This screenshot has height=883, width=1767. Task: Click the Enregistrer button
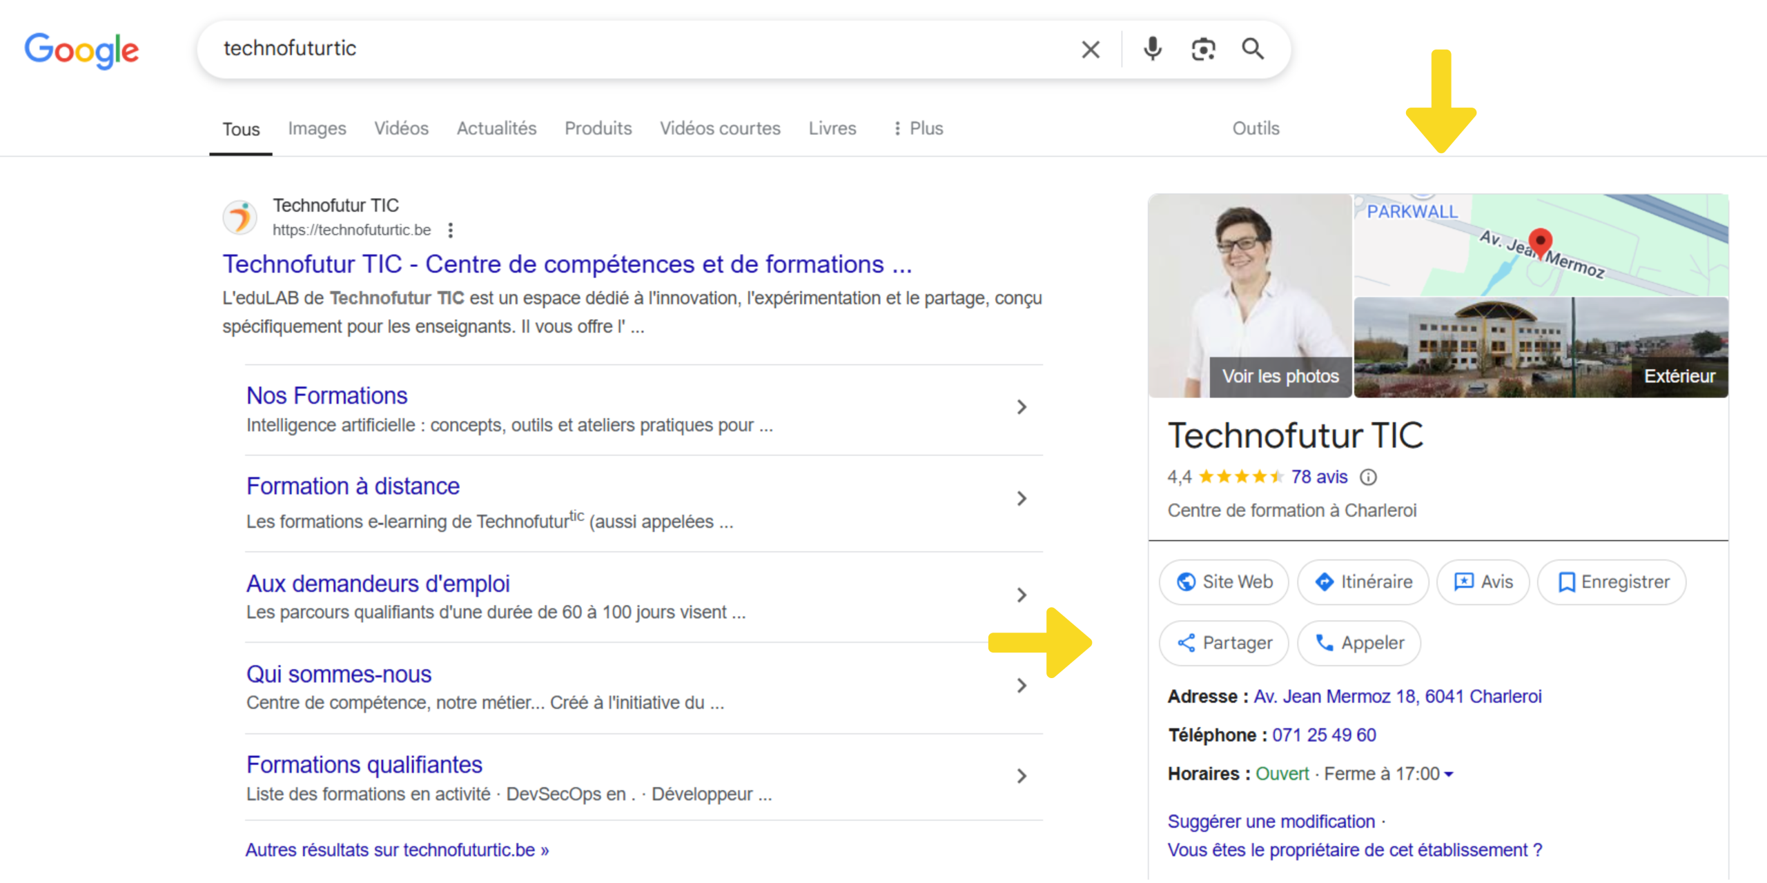click(x=1612, y=582)
